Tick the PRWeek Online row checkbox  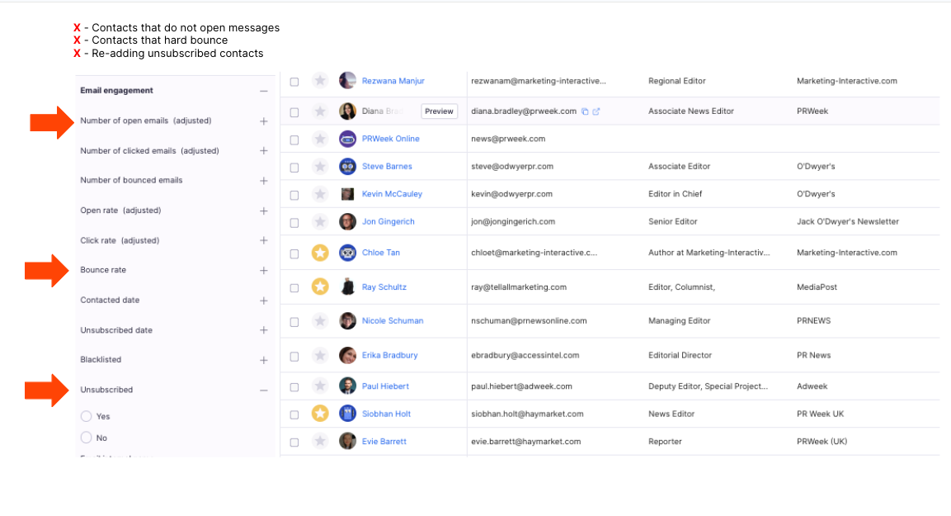pyautogui.click(x=294, y=140)
